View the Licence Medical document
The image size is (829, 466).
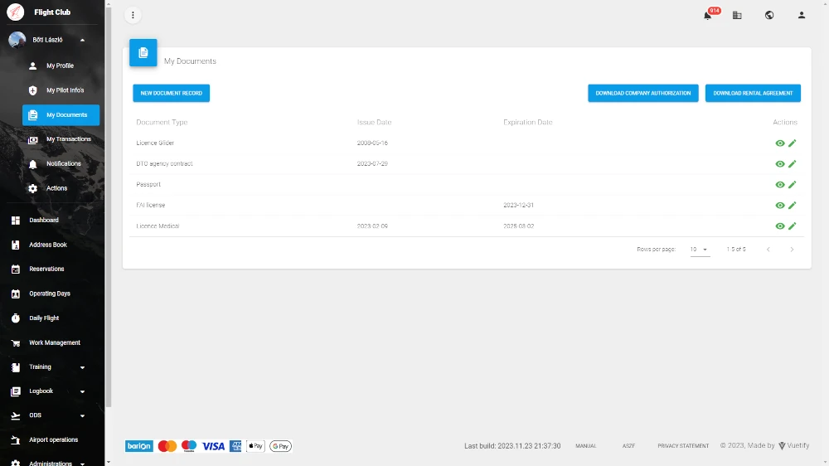point(780,226)
